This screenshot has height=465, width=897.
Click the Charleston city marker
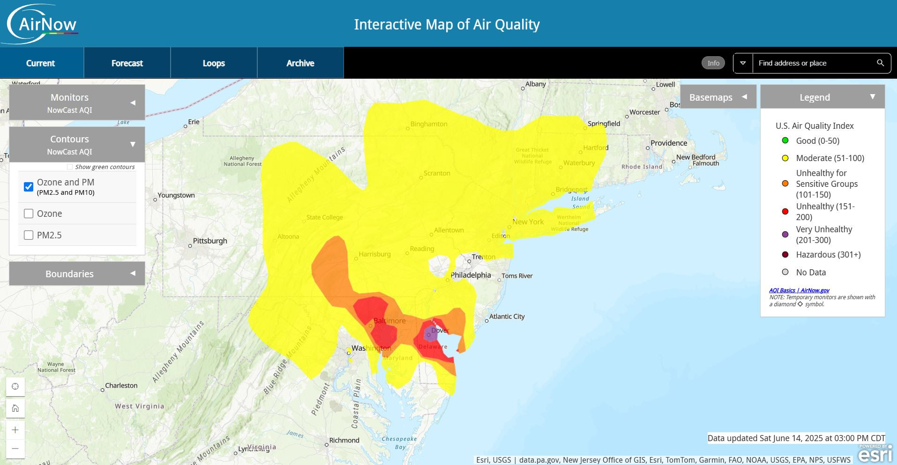[x=103, y=390]
